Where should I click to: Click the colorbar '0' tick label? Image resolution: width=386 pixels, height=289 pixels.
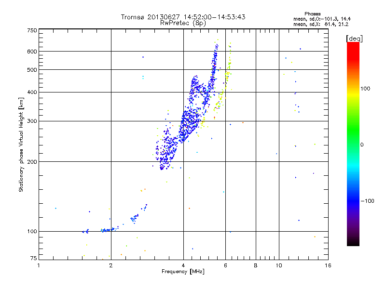[x=362, y=144]
